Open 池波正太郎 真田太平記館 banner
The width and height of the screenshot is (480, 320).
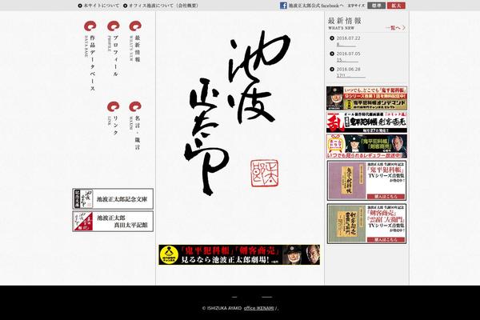113,222
